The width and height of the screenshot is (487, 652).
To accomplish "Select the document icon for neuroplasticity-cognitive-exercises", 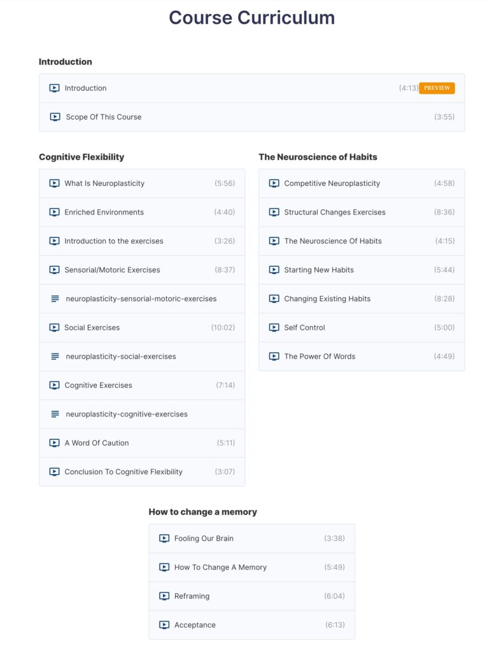I will point(55,414).
